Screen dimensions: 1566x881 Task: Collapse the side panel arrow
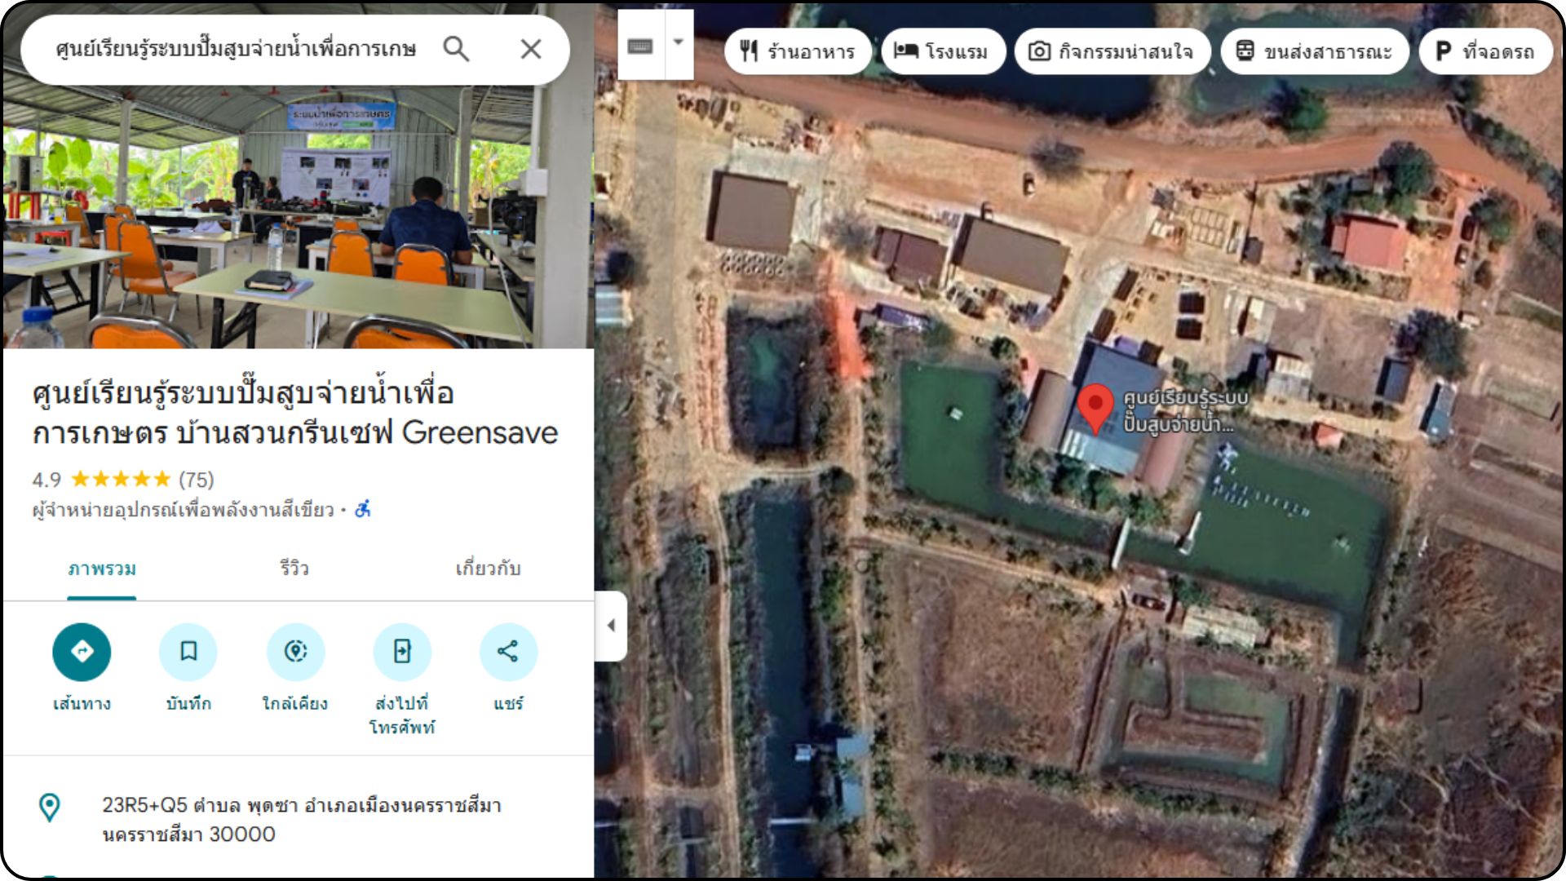[x=611, y=626]
